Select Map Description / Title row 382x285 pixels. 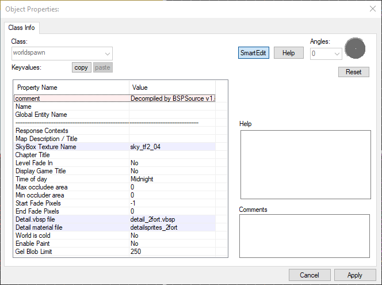pos(114,139)
